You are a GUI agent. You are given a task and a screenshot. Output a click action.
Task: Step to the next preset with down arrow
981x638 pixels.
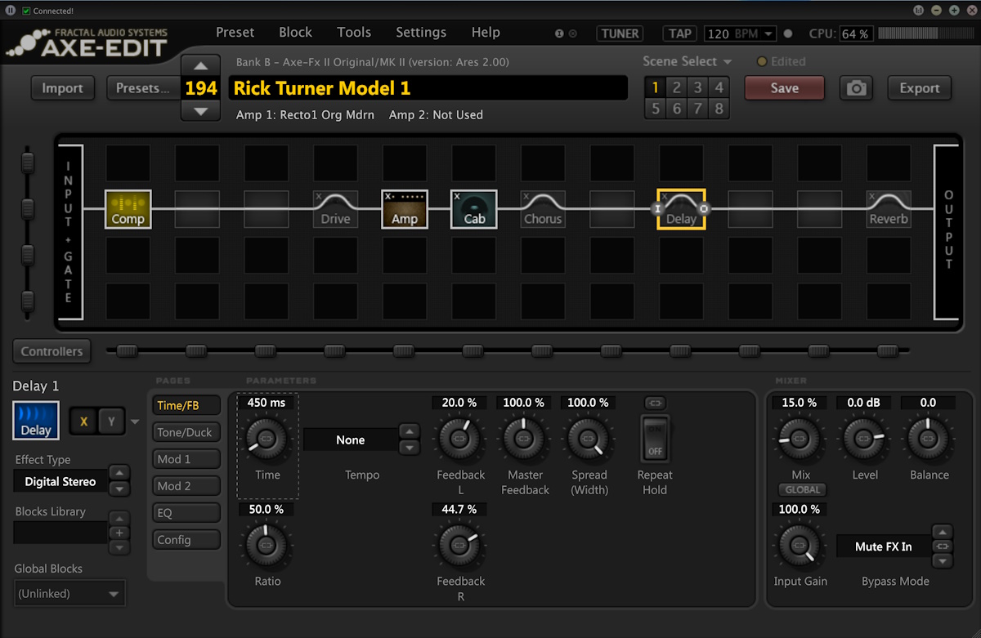pyautogui.click(x=201, y=111)
